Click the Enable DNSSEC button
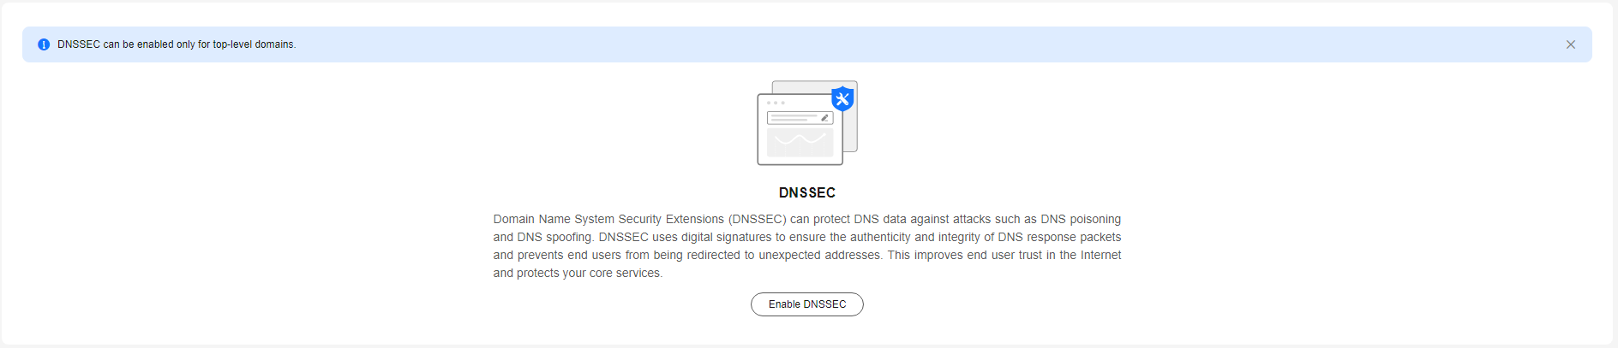 [807, 304]
